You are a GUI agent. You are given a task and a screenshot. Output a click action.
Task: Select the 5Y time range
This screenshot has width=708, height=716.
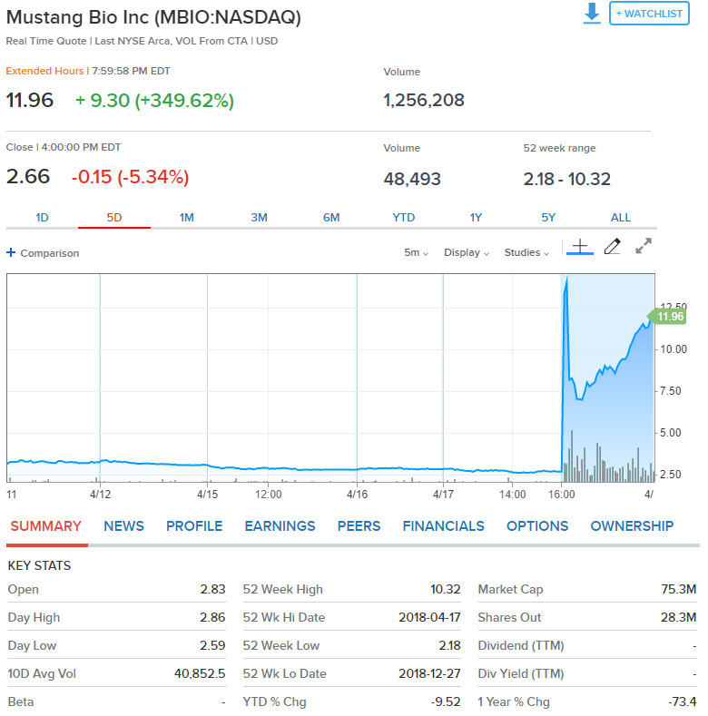548,218
